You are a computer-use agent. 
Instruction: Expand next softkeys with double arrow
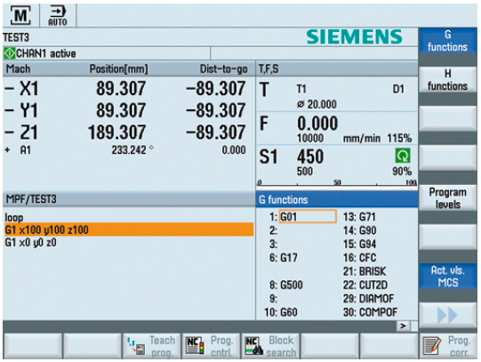447,315
